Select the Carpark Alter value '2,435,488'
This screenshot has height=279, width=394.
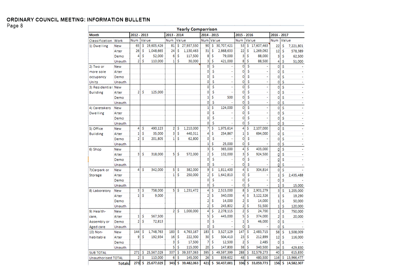(296, 175)
